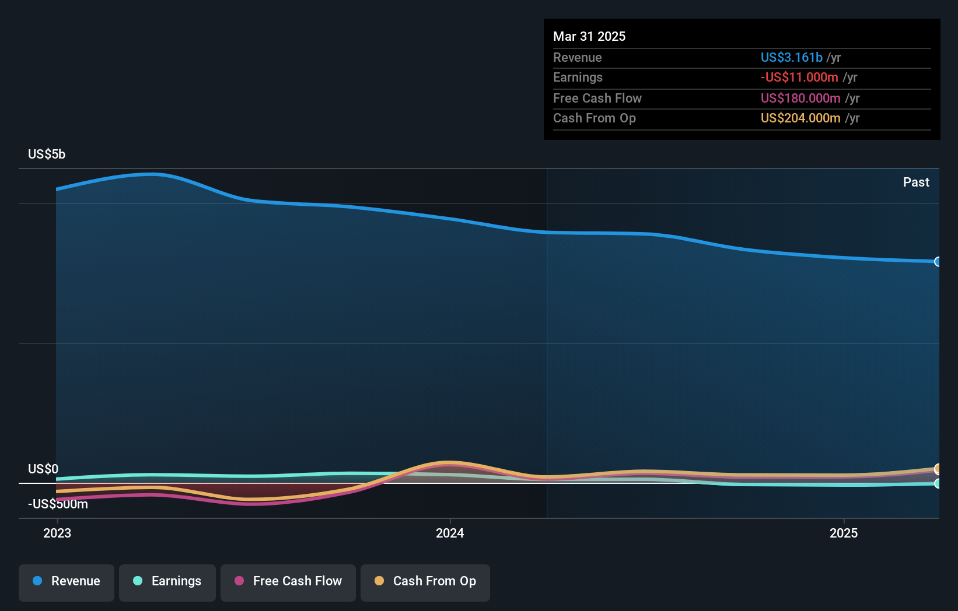Viewport: 958px width, 611px height.
Task: Click the Revenue row label in the tooltip
Action: (577, 57)
